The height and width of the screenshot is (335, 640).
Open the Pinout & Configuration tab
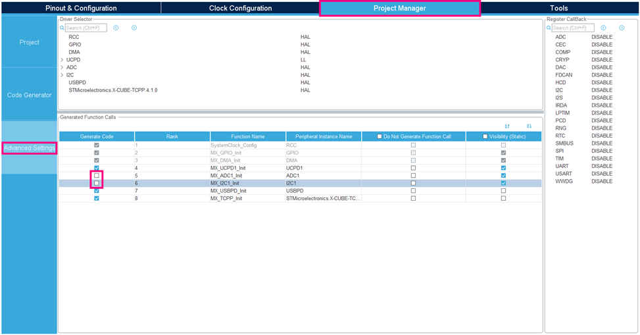[81, 8]
